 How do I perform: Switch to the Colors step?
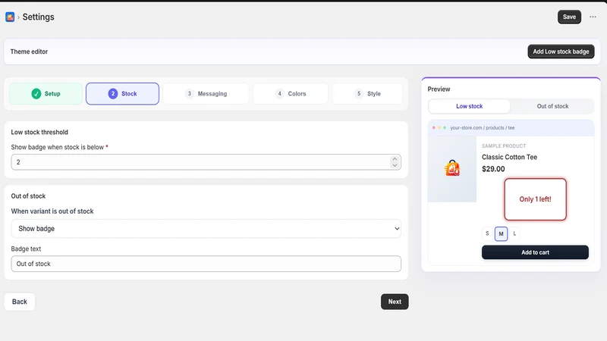tap(291, 93)
